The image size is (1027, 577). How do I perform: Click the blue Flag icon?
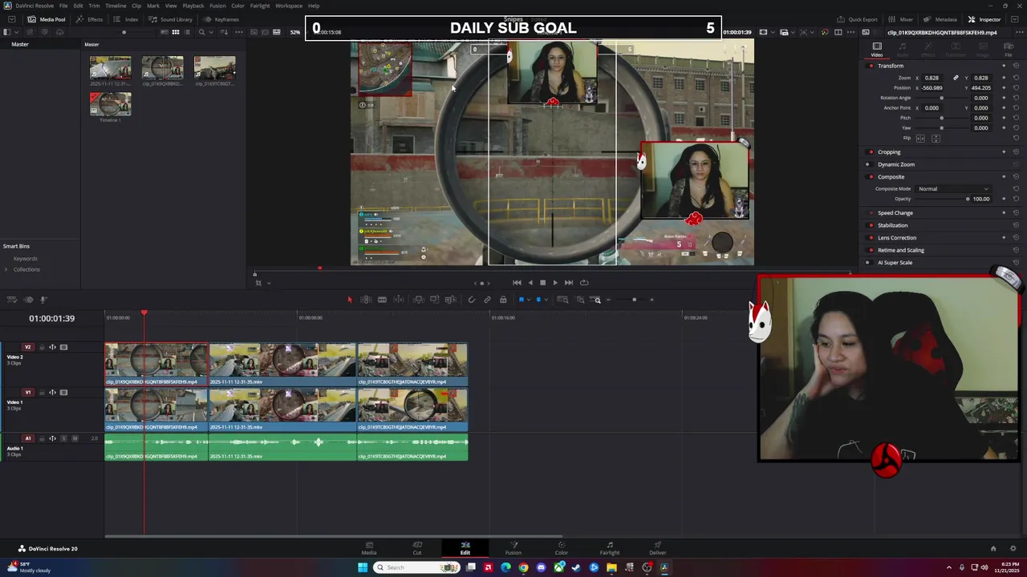pyautogui.click(x=522, y=300)
